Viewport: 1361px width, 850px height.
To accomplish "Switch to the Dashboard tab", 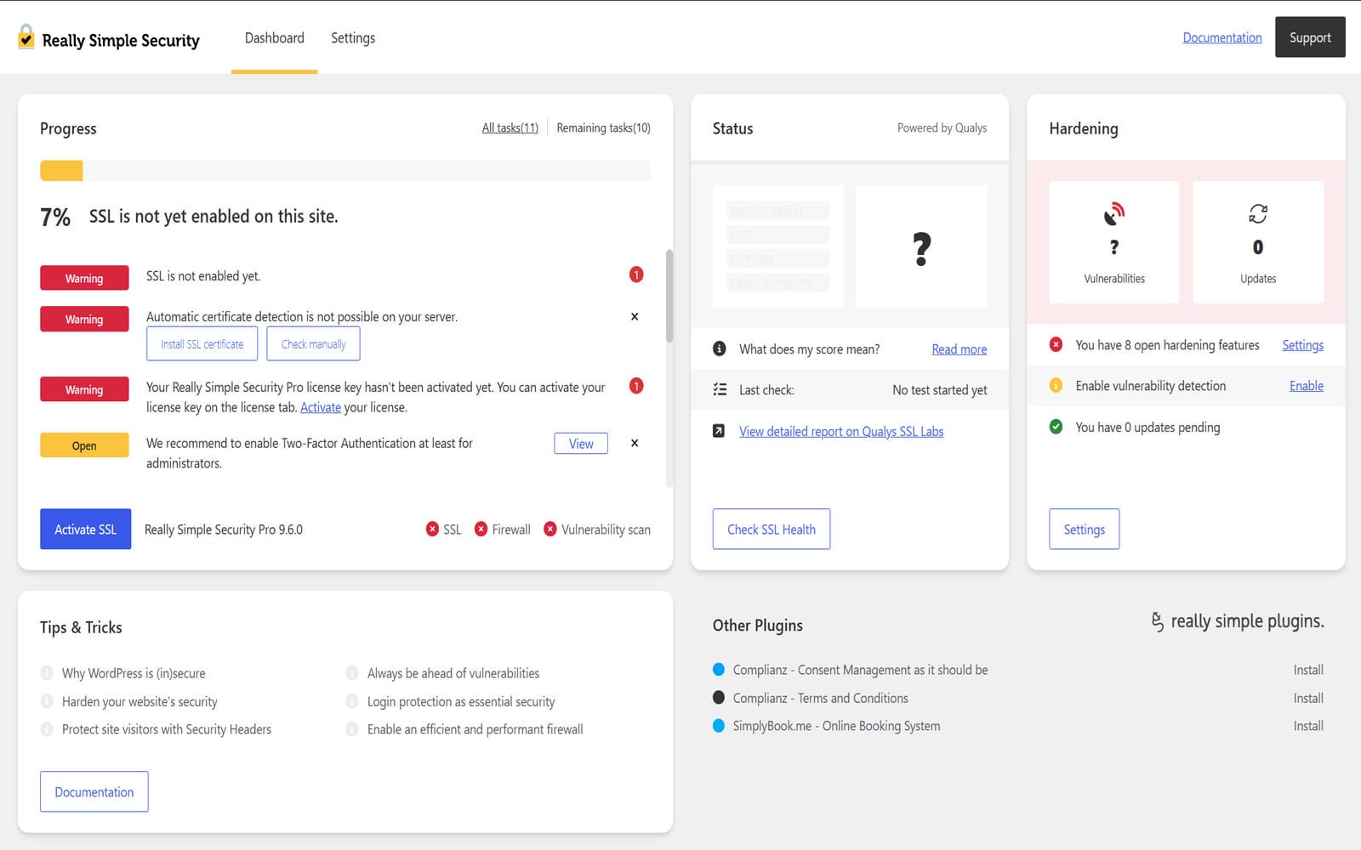I will pos(274,38).
